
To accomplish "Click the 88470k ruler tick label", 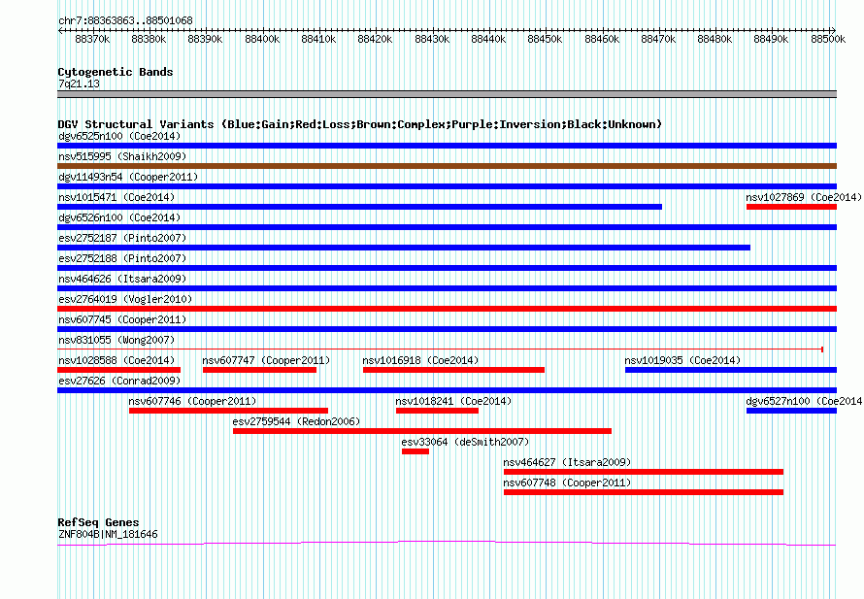I will (658, 39).
